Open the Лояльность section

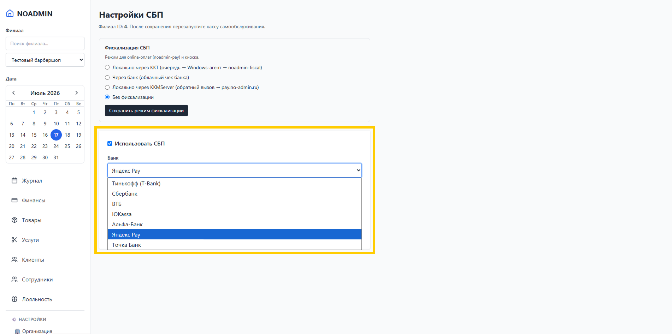[x=37, y=299]
